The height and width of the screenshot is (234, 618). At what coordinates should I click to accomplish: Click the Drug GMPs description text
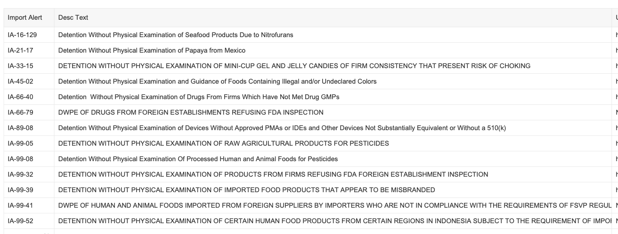pos(199,97)
